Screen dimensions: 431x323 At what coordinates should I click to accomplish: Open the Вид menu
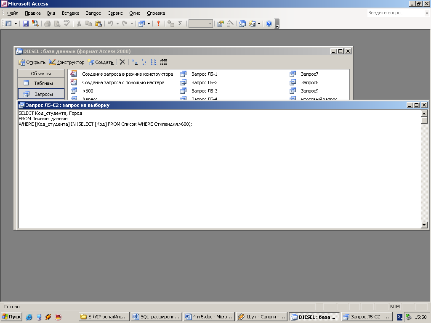coord(51,13)
